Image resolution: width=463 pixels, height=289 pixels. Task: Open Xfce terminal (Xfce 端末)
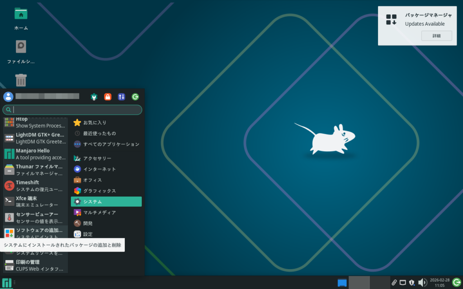(x=35, y=201)
